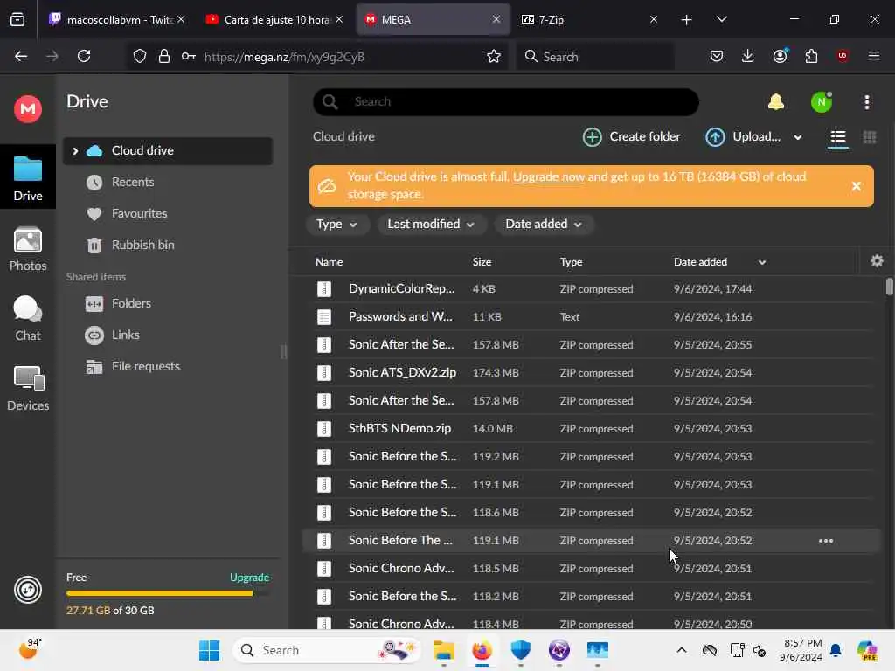895x671 pixels.
Task: Open browser extensions puzzle icon
Action: click(x=811, y=56)
